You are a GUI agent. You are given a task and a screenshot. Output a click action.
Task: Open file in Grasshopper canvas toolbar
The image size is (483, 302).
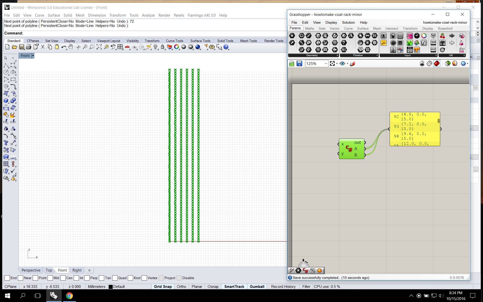(x=292, y=63)
